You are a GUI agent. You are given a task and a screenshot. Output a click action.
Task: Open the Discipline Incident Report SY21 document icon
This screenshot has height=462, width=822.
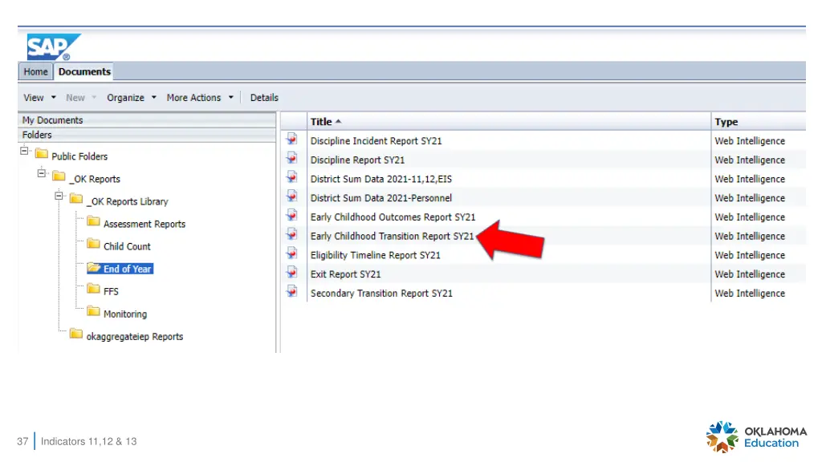(x=292, y=140)
